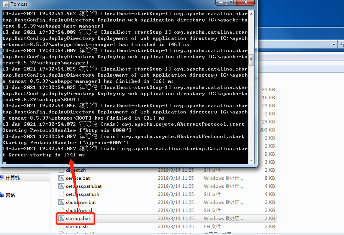The width and height of the screenshot is (344, 235).
Task: Click the 9 KB size cell
Action: pos(270,154)
